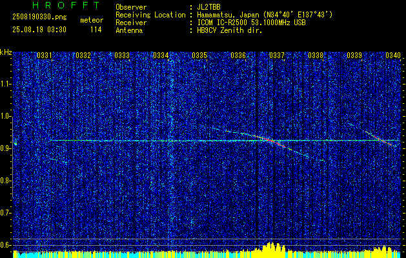Click HB9CV Zenith dir. text
Screen dimensions: 406x258
[x=230, y=30]
